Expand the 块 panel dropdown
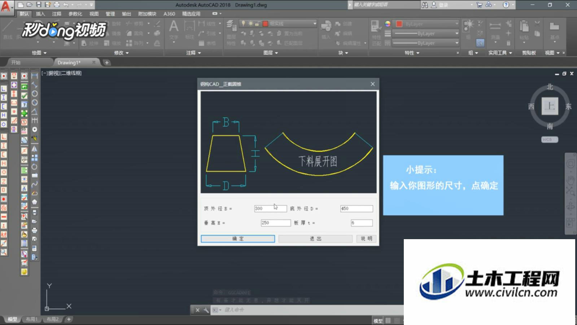Screen dimensions: 577x325 [x=343, y=53]
